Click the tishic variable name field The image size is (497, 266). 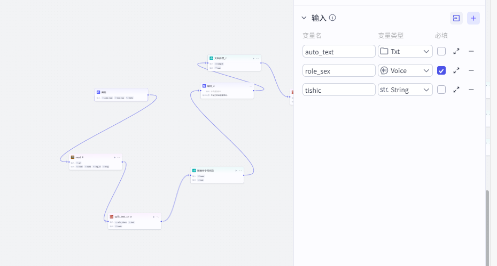(x=339, y=90)
